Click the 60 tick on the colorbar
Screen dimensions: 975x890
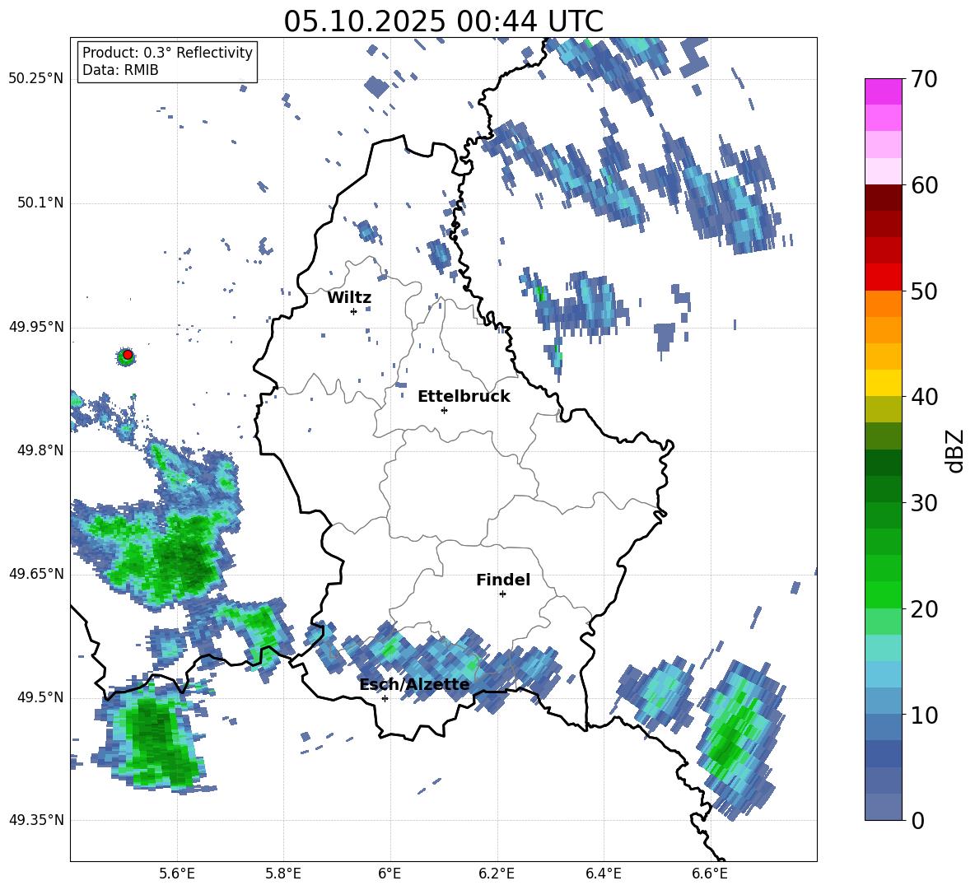point(925,185)
